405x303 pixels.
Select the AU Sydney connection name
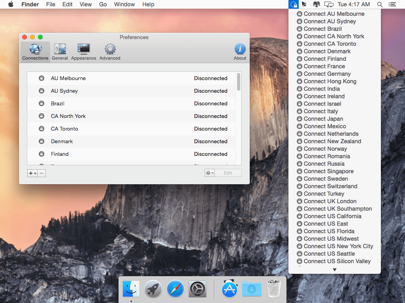click(64, 91)
